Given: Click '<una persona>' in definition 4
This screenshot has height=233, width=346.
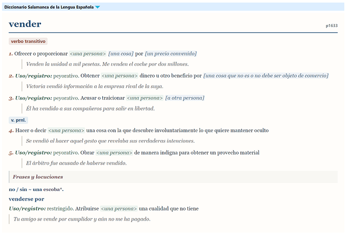Looking at the screenshot, I should [66, 130].
